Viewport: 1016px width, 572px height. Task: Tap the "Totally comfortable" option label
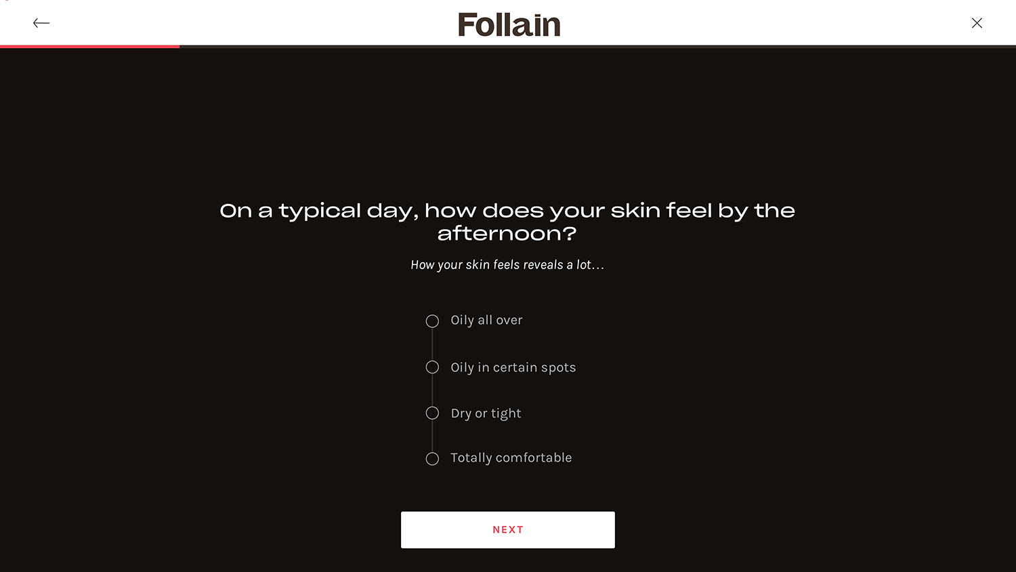(x=511, y=458)
